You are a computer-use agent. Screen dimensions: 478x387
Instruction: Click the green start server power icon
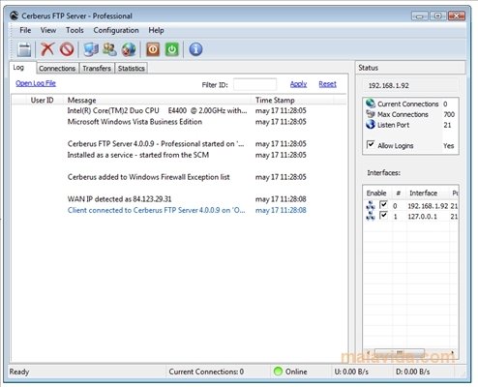tap(172, 49)
